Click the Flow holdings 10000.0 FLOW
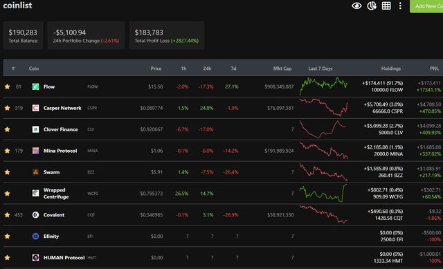Viewport: 443px width, 269px height. click(387, 90)
